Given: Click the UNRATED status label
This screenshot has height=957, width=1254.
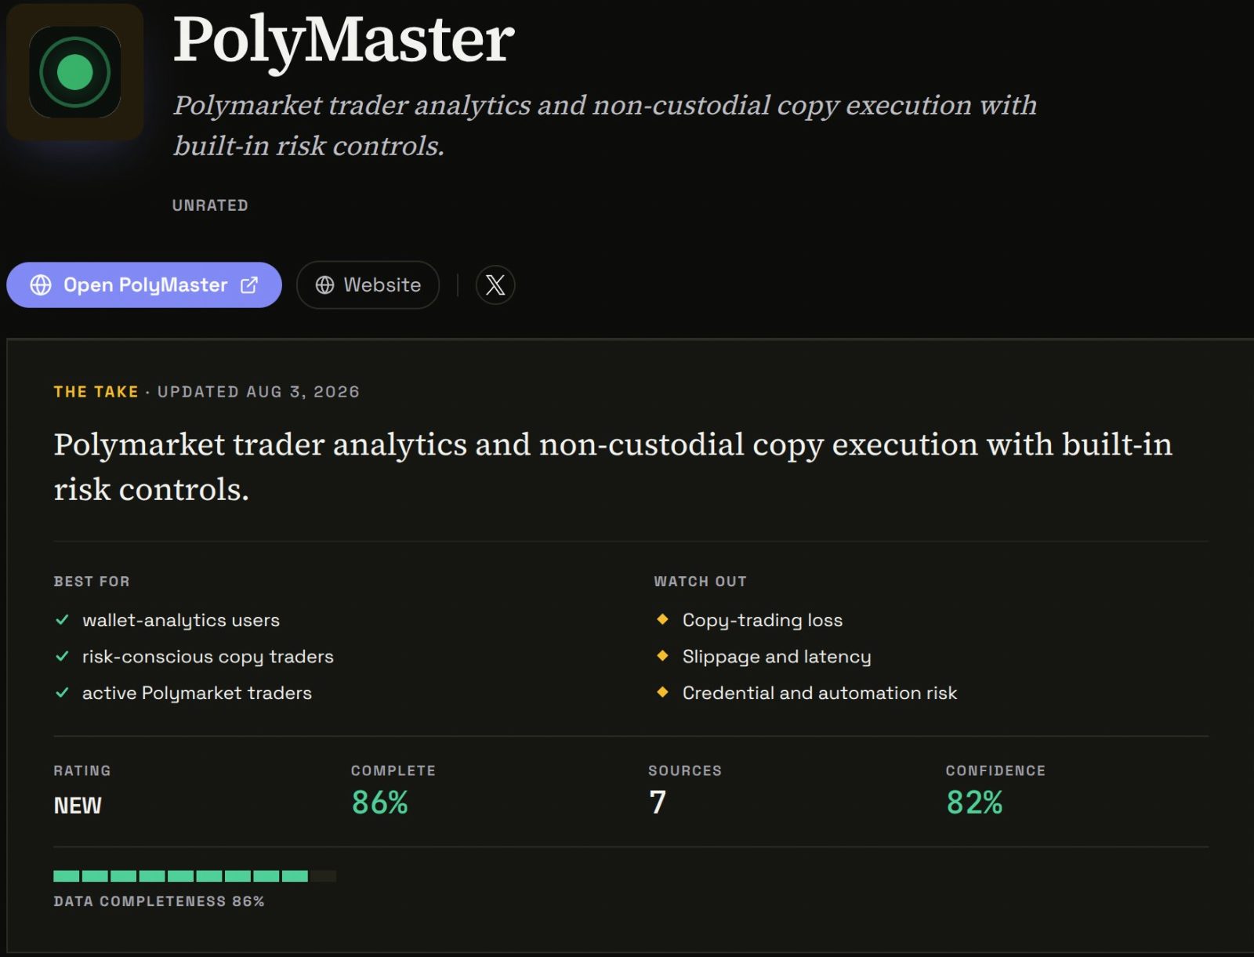Looking at the screenshot, I should click(x=210, y=205).
